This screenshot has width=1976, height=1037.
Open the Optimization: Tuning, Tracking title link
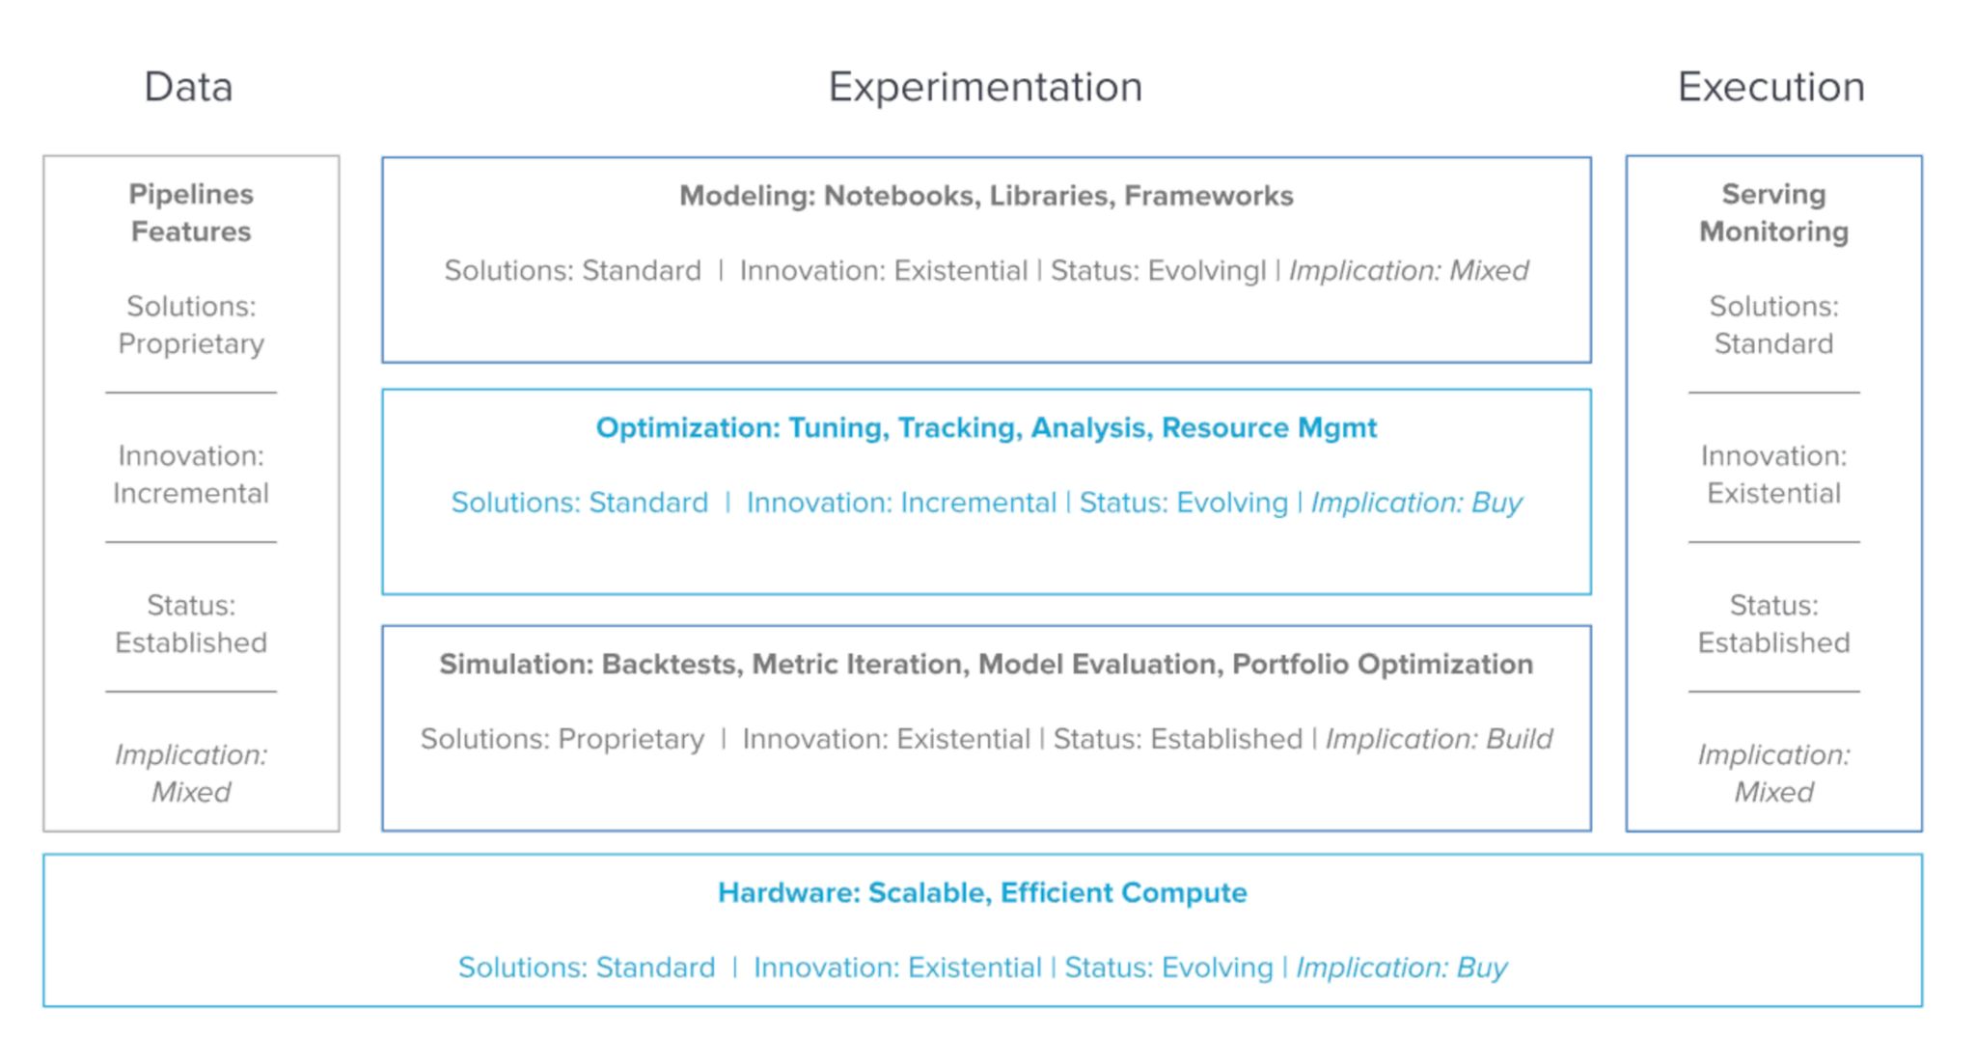pos(985,427)
